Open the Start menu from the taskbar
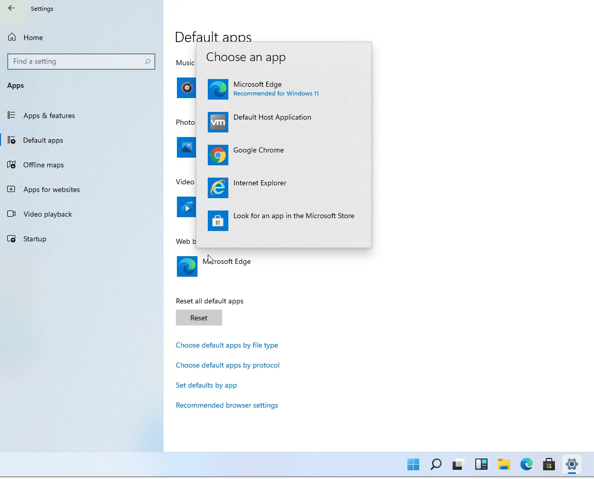The image size is (594, 479). coord(413,464)
